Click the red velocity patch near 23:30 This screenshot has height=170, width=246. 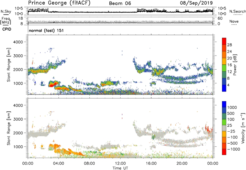tap(208, 128)
